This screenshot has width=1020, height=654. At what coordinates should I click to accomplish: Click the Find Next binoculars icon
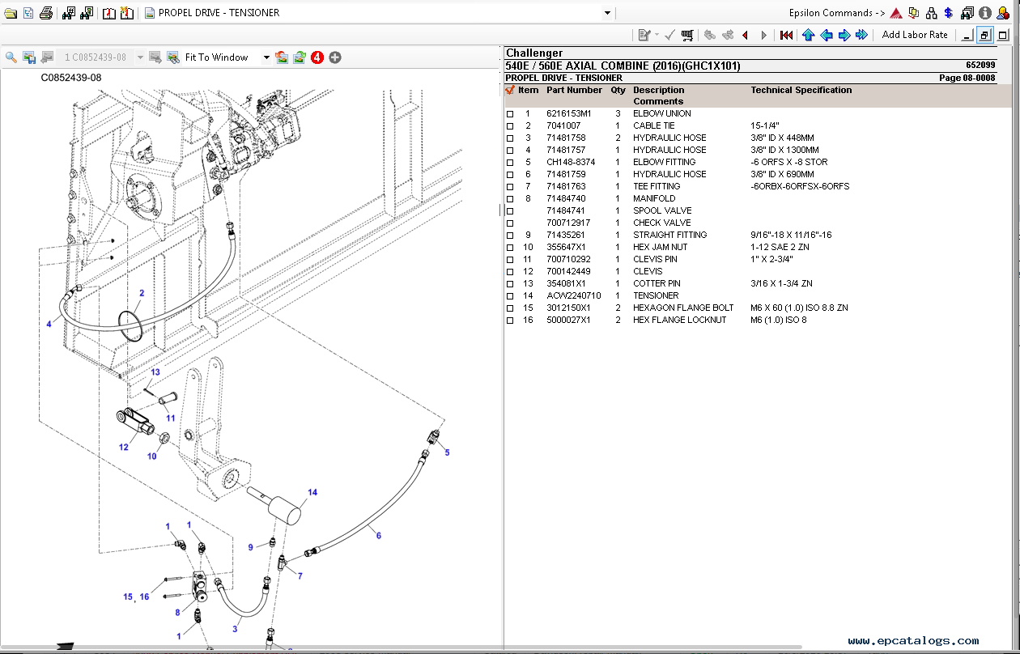tap(86, 13)
